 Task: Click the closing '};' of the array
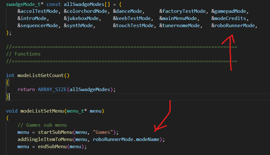click(x=9, y=33)
